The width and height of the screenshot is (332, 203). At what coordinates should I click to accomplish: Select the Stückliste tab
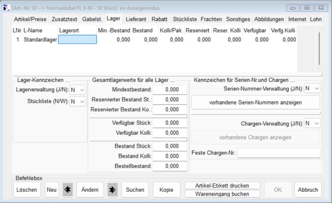pyautogui.click(x=184, y=19)
